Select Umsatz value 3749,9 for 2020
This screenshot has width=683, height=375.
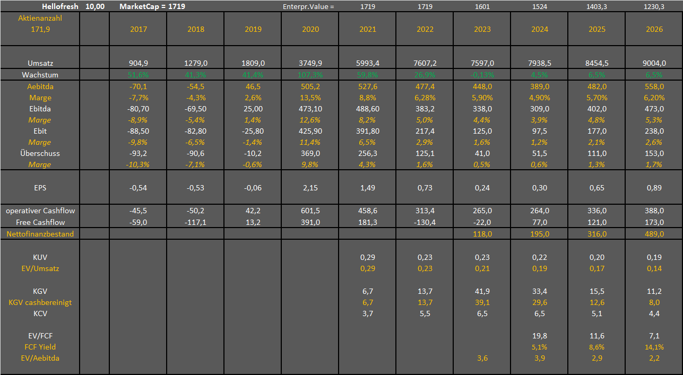(x=310, y=63)
